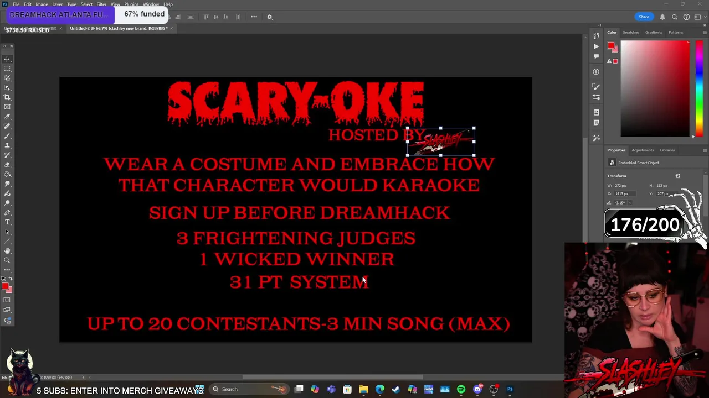The image size is (709, 398).
Task: Select the Frame tool
Action: click(x=7, y=107)
